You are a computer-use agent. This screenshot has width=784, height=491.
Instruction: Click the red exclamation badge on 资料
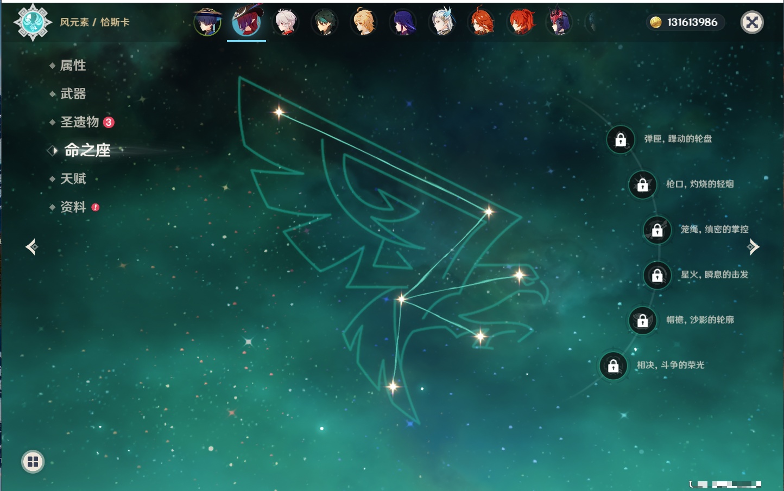click(96, 207)
